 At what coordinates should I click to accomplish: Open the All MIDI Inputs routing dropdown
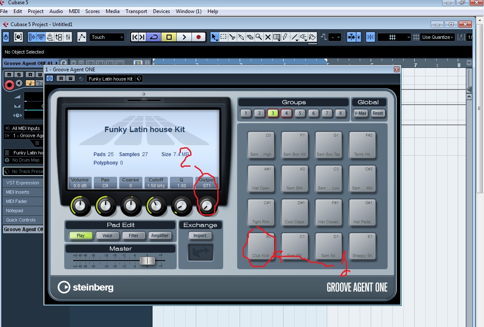(x=23, y=128)
